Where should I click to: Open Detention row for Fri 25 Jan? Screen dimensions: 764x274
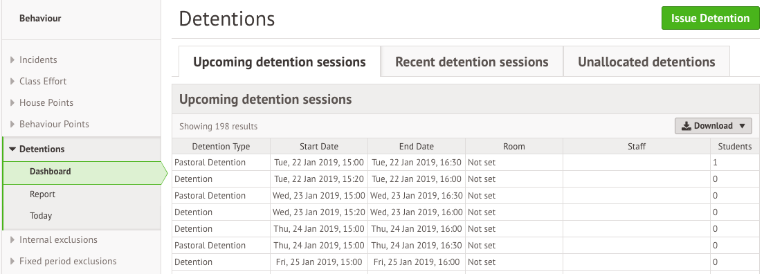coord(466,262)
